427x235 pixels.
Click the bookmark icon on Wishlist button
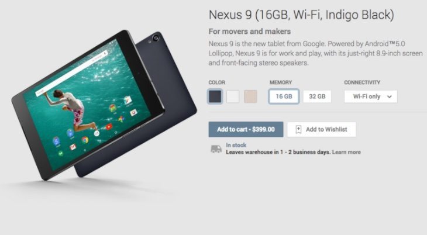pos(298,129)
